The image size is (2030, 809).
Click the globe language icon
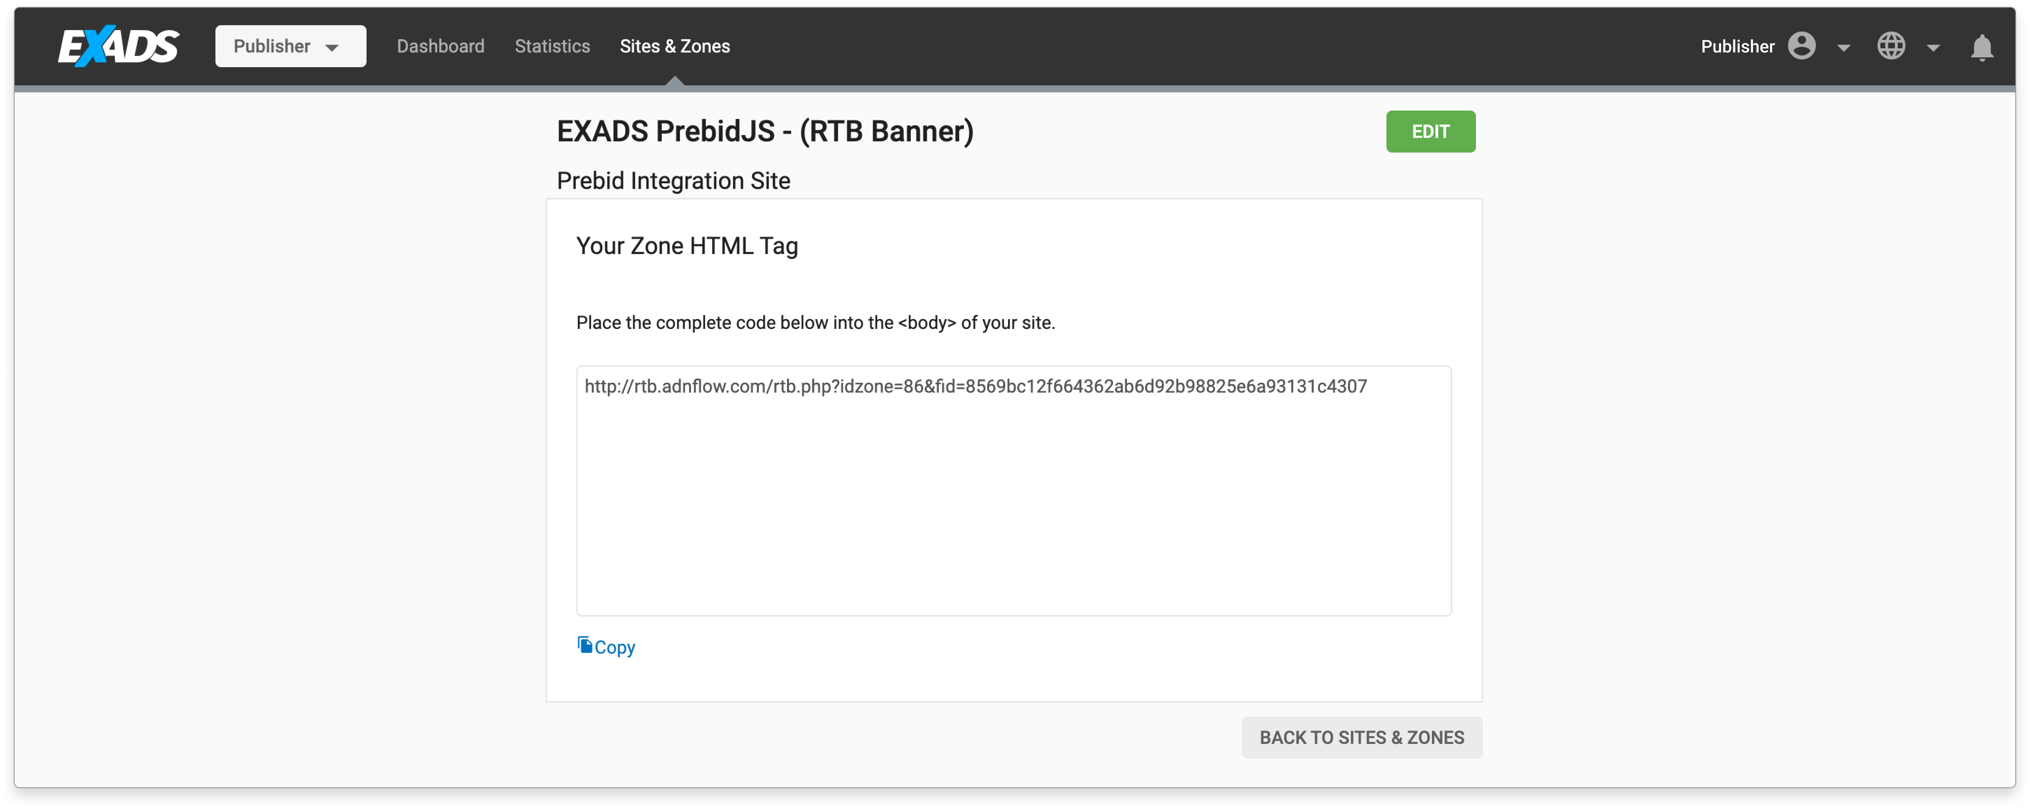(x=1890, y=46)
